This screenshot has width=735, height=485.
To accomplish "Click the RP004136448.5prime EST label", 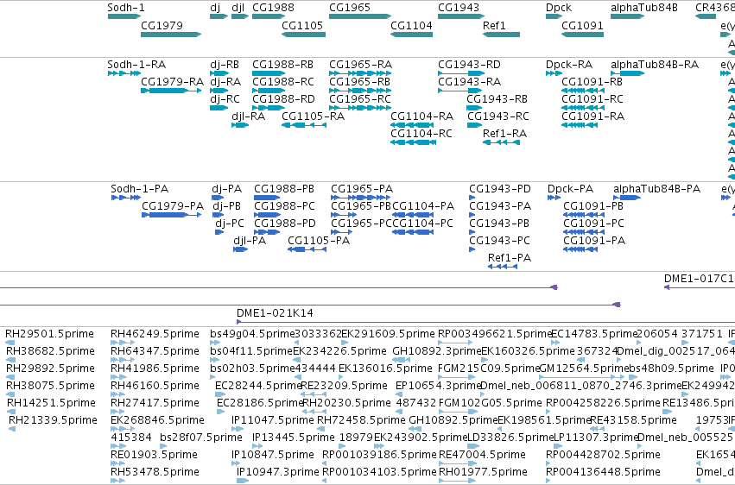I will coord(603,472).
